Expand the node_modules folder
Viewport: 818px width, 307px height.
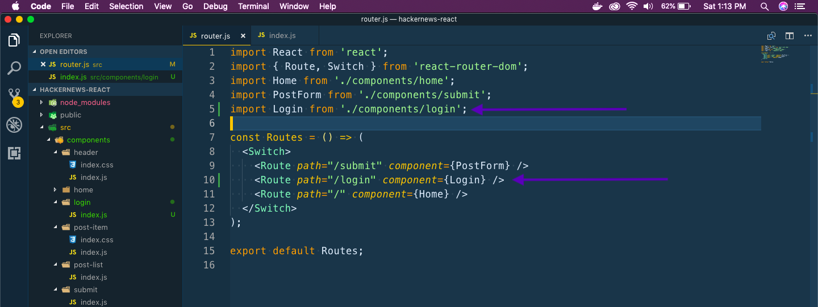point(41,103)
